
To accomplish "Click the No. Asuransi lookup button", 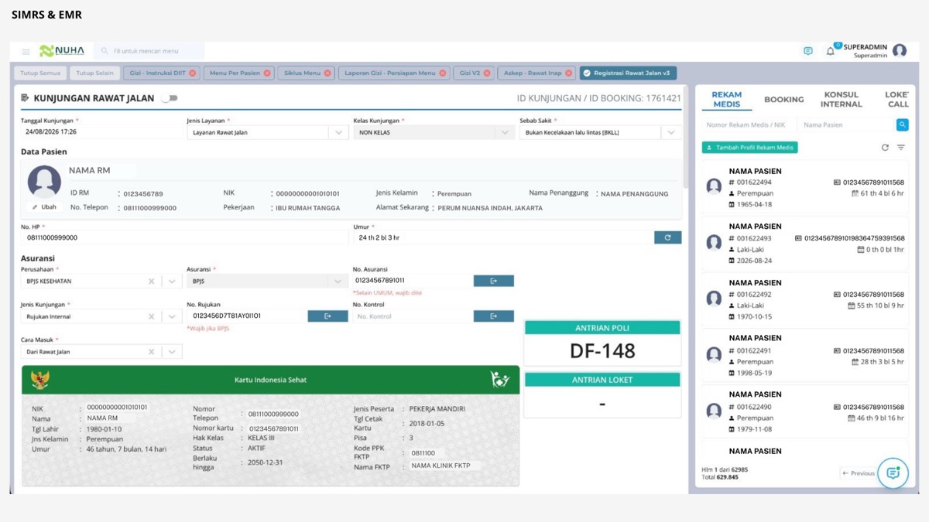I will (494, 281).
